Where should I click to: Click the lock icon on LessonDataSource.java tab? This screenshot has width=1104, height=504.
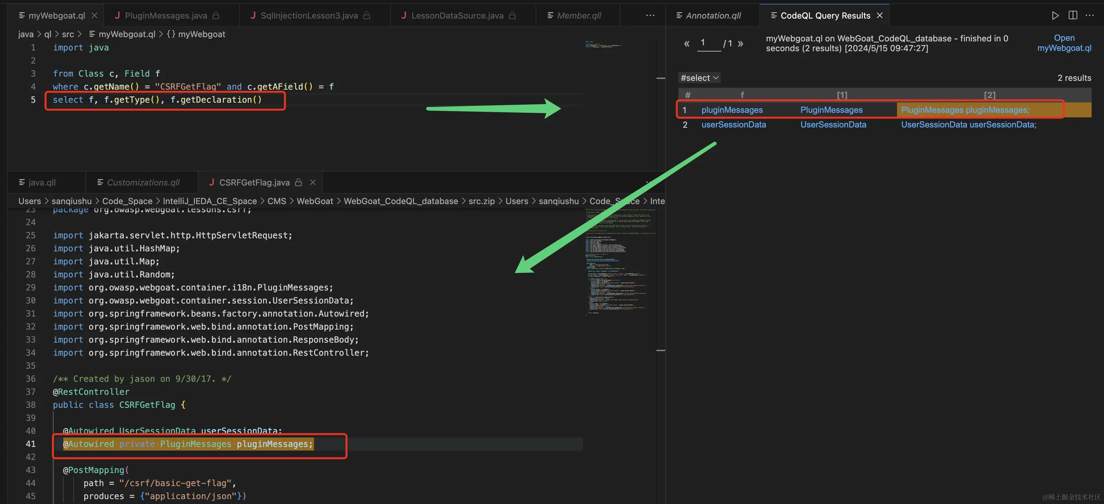click(512, 15)
